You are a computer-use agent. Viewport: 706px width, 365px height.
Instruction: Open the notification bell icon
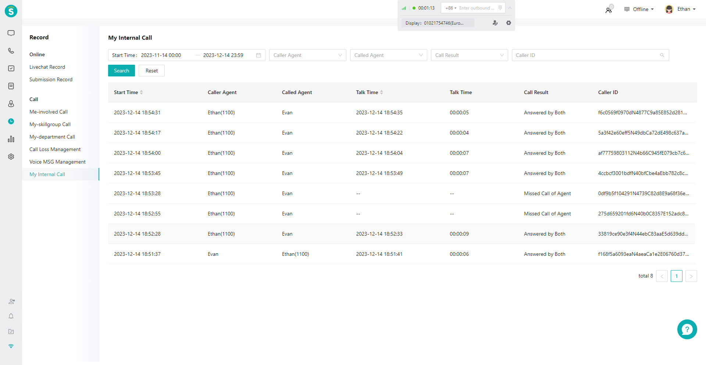click(11, 316)
